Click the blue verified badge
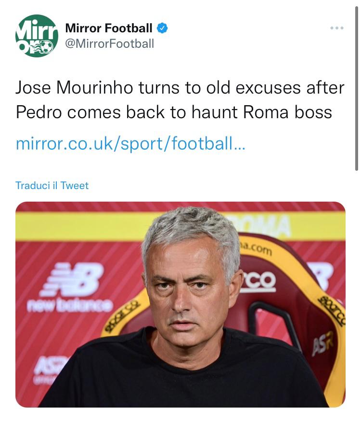This screenshot has width=361, height=423. click(163, 28)
